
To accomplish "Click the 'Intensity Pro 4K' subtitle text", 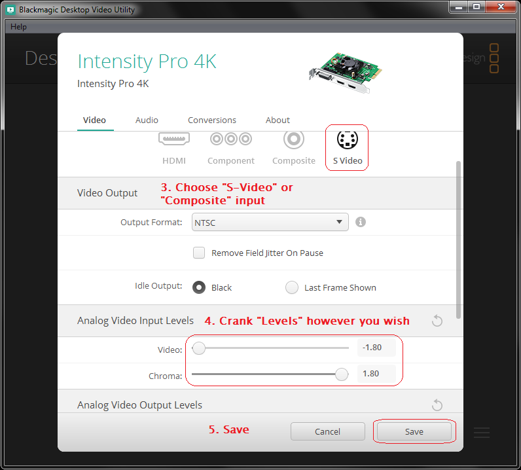I will (x=113, y=83).
